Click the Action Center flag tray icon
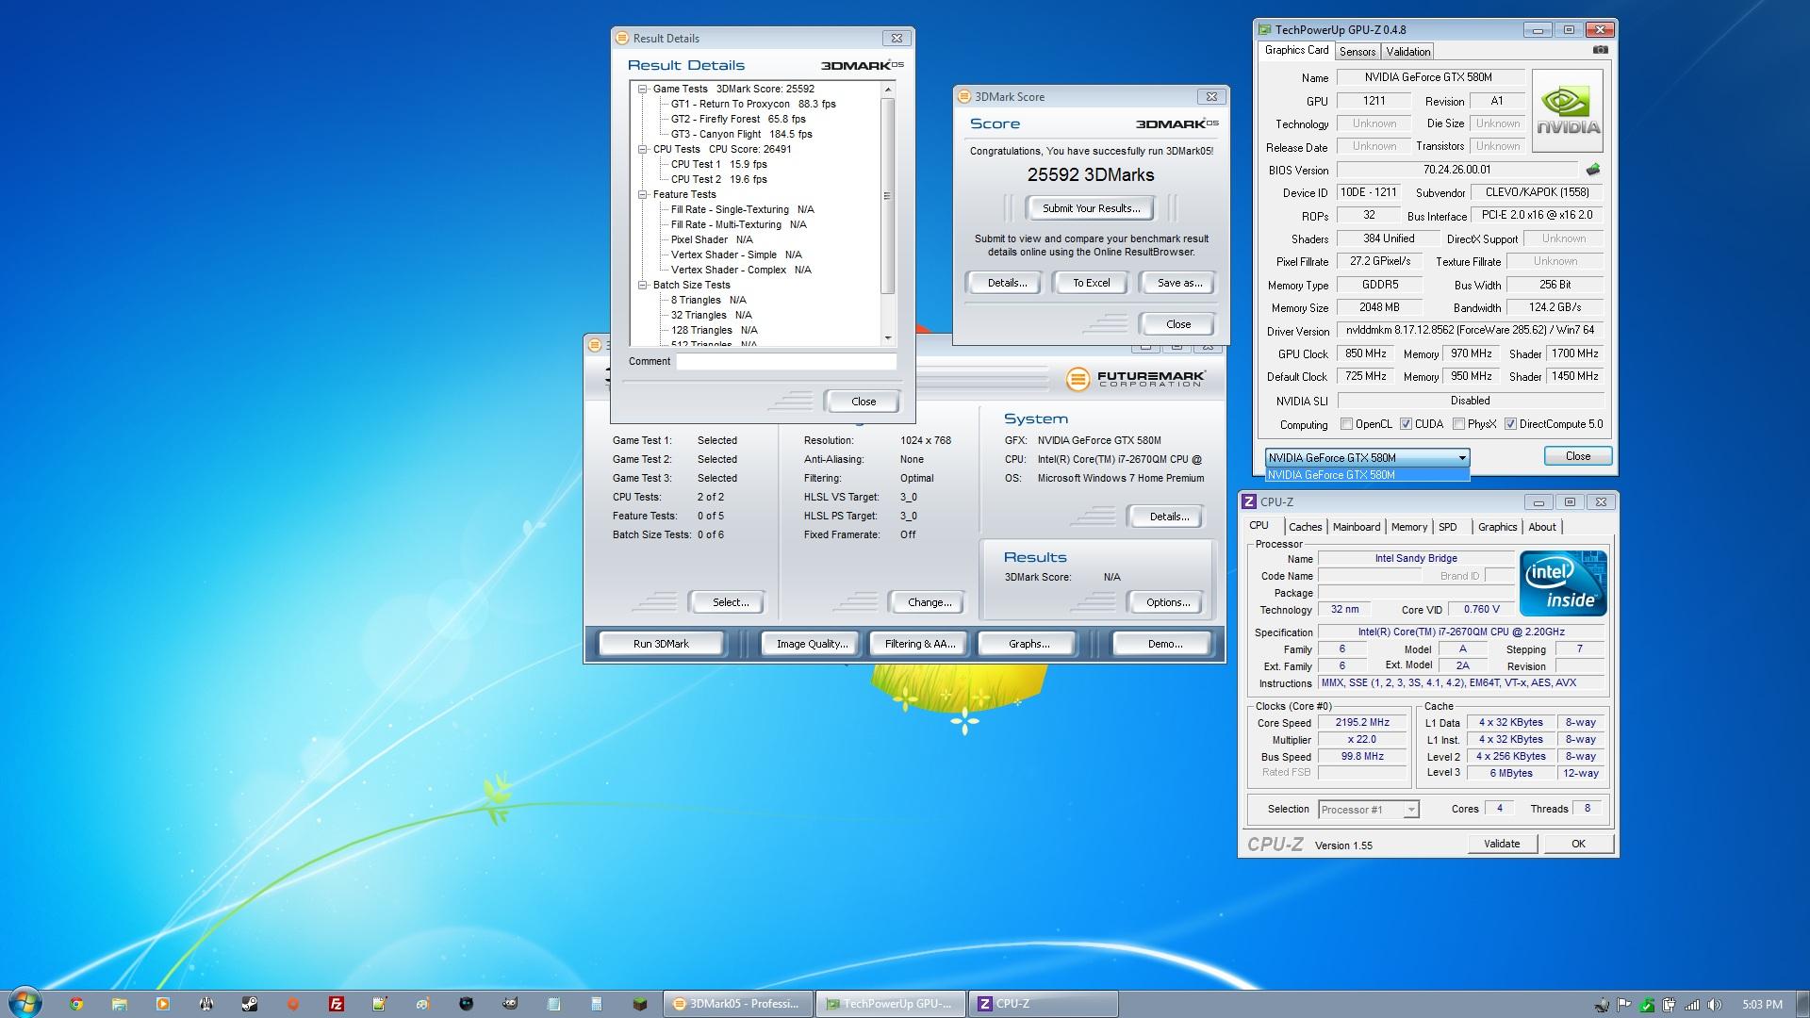This screenshot has width=1810, height=1018. (1624, 1005)
